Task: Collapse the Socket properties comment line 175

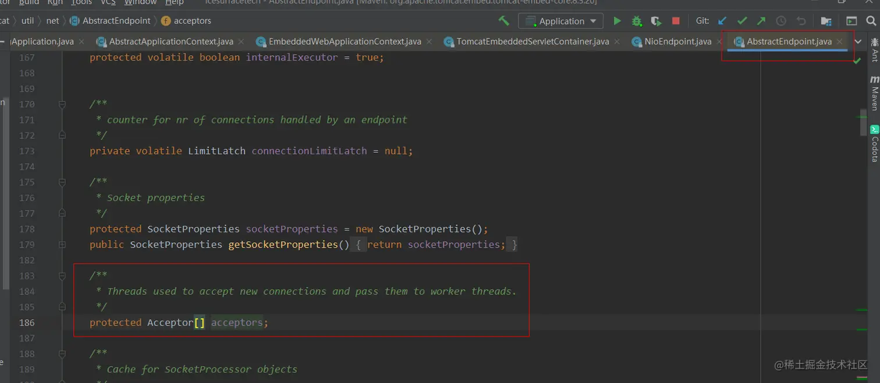Action: (x=62, y=182)
